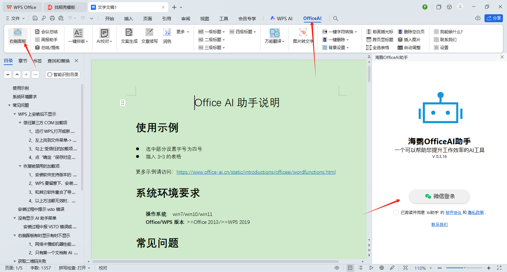Open 联系我们 link in AI panel
Viewport: 507px width, 272px height.
pos(440,224)
